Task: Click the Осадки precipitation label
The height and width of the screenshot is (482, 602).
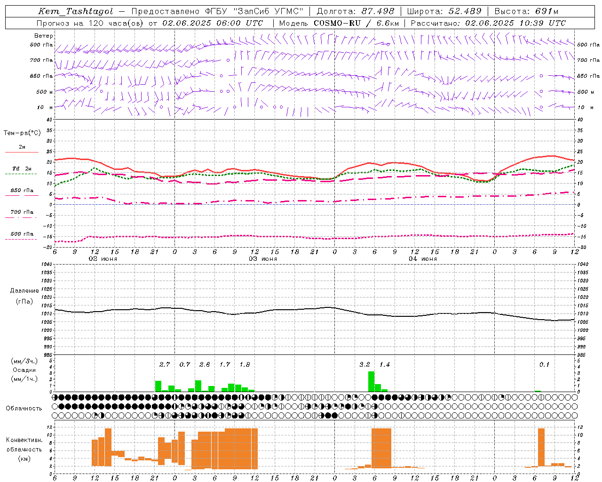Action: (x=24, y=370)
